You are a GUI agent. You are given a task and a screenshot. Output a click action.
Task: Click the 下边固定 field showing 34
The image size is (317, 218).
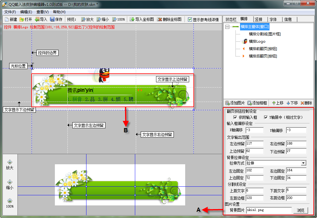[x=296, y=178]
